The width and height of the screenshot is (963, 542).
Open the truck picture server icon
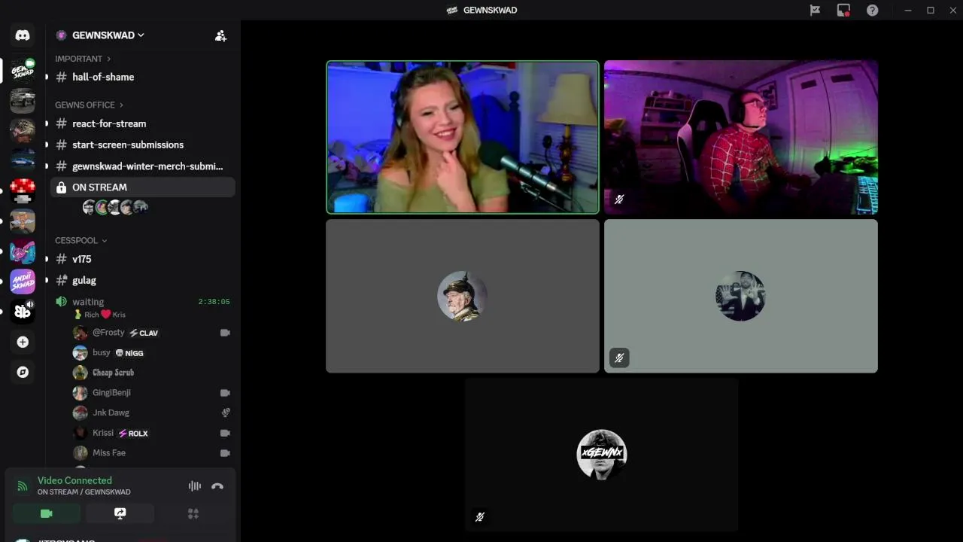click(23, 100)
